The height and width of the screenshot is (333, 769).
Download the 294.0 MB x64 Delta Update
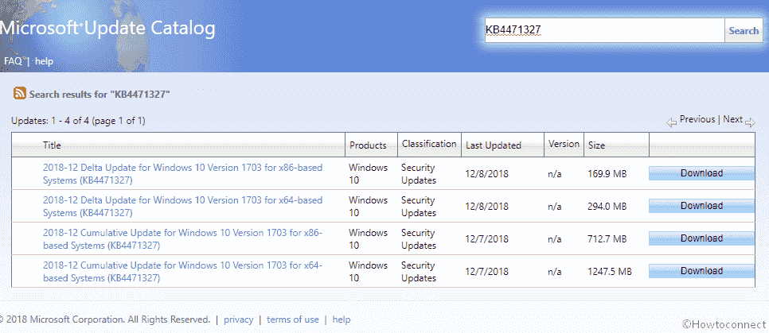tap(702, 206)
